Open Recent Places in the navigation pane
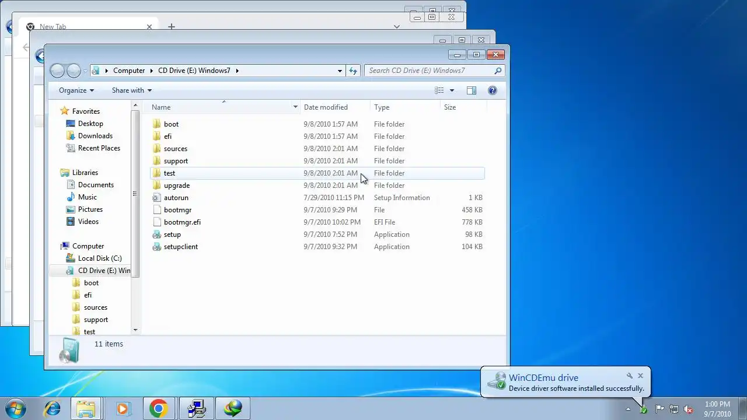The height and width of the screenshot is (420, 747). click(99, 148)
